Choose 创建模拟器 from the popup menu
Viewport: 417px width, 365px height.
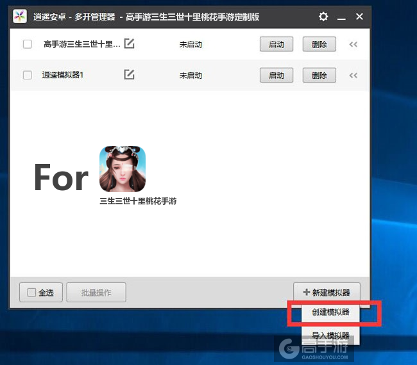(330, 312)
